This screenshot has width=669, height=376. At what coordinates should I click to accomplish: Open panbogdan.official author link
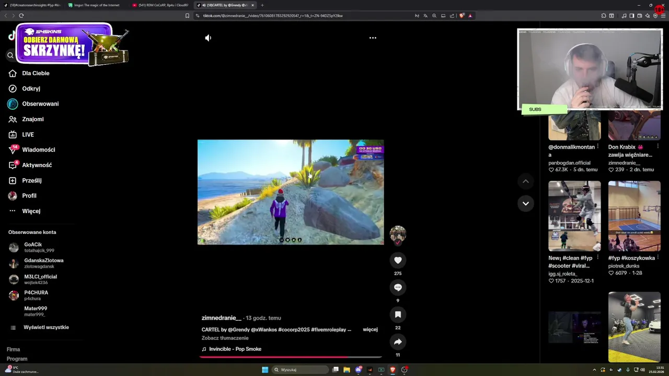(569, 163)
